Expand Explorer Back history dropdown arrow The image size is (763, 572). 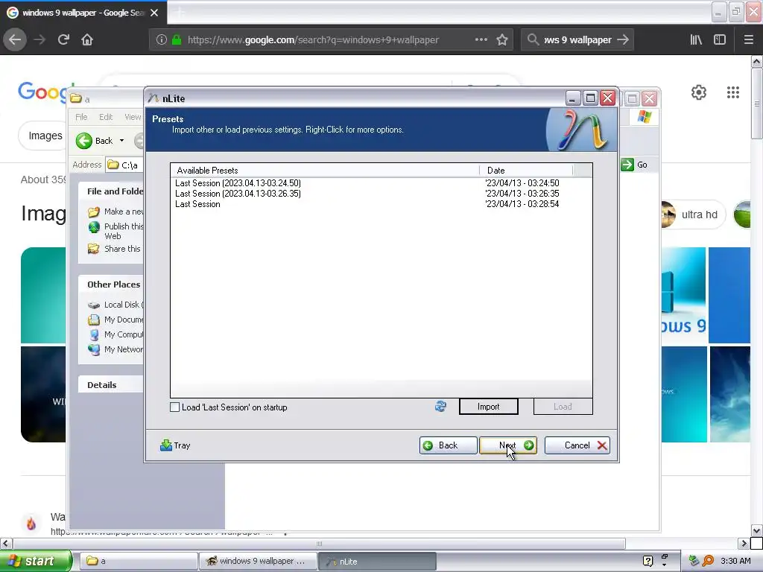pos(121,141)
